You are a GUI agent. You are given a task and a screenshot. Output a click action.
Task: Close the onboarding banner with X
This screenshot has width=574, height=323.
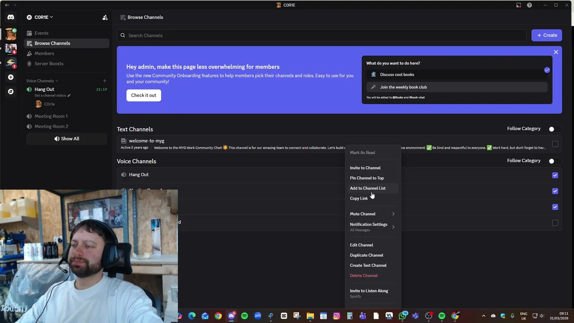(556, 52)
